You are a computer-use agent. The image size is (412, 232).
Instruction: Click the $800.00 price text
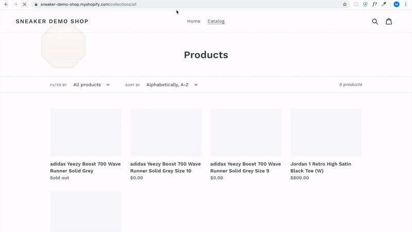(300, 178)
